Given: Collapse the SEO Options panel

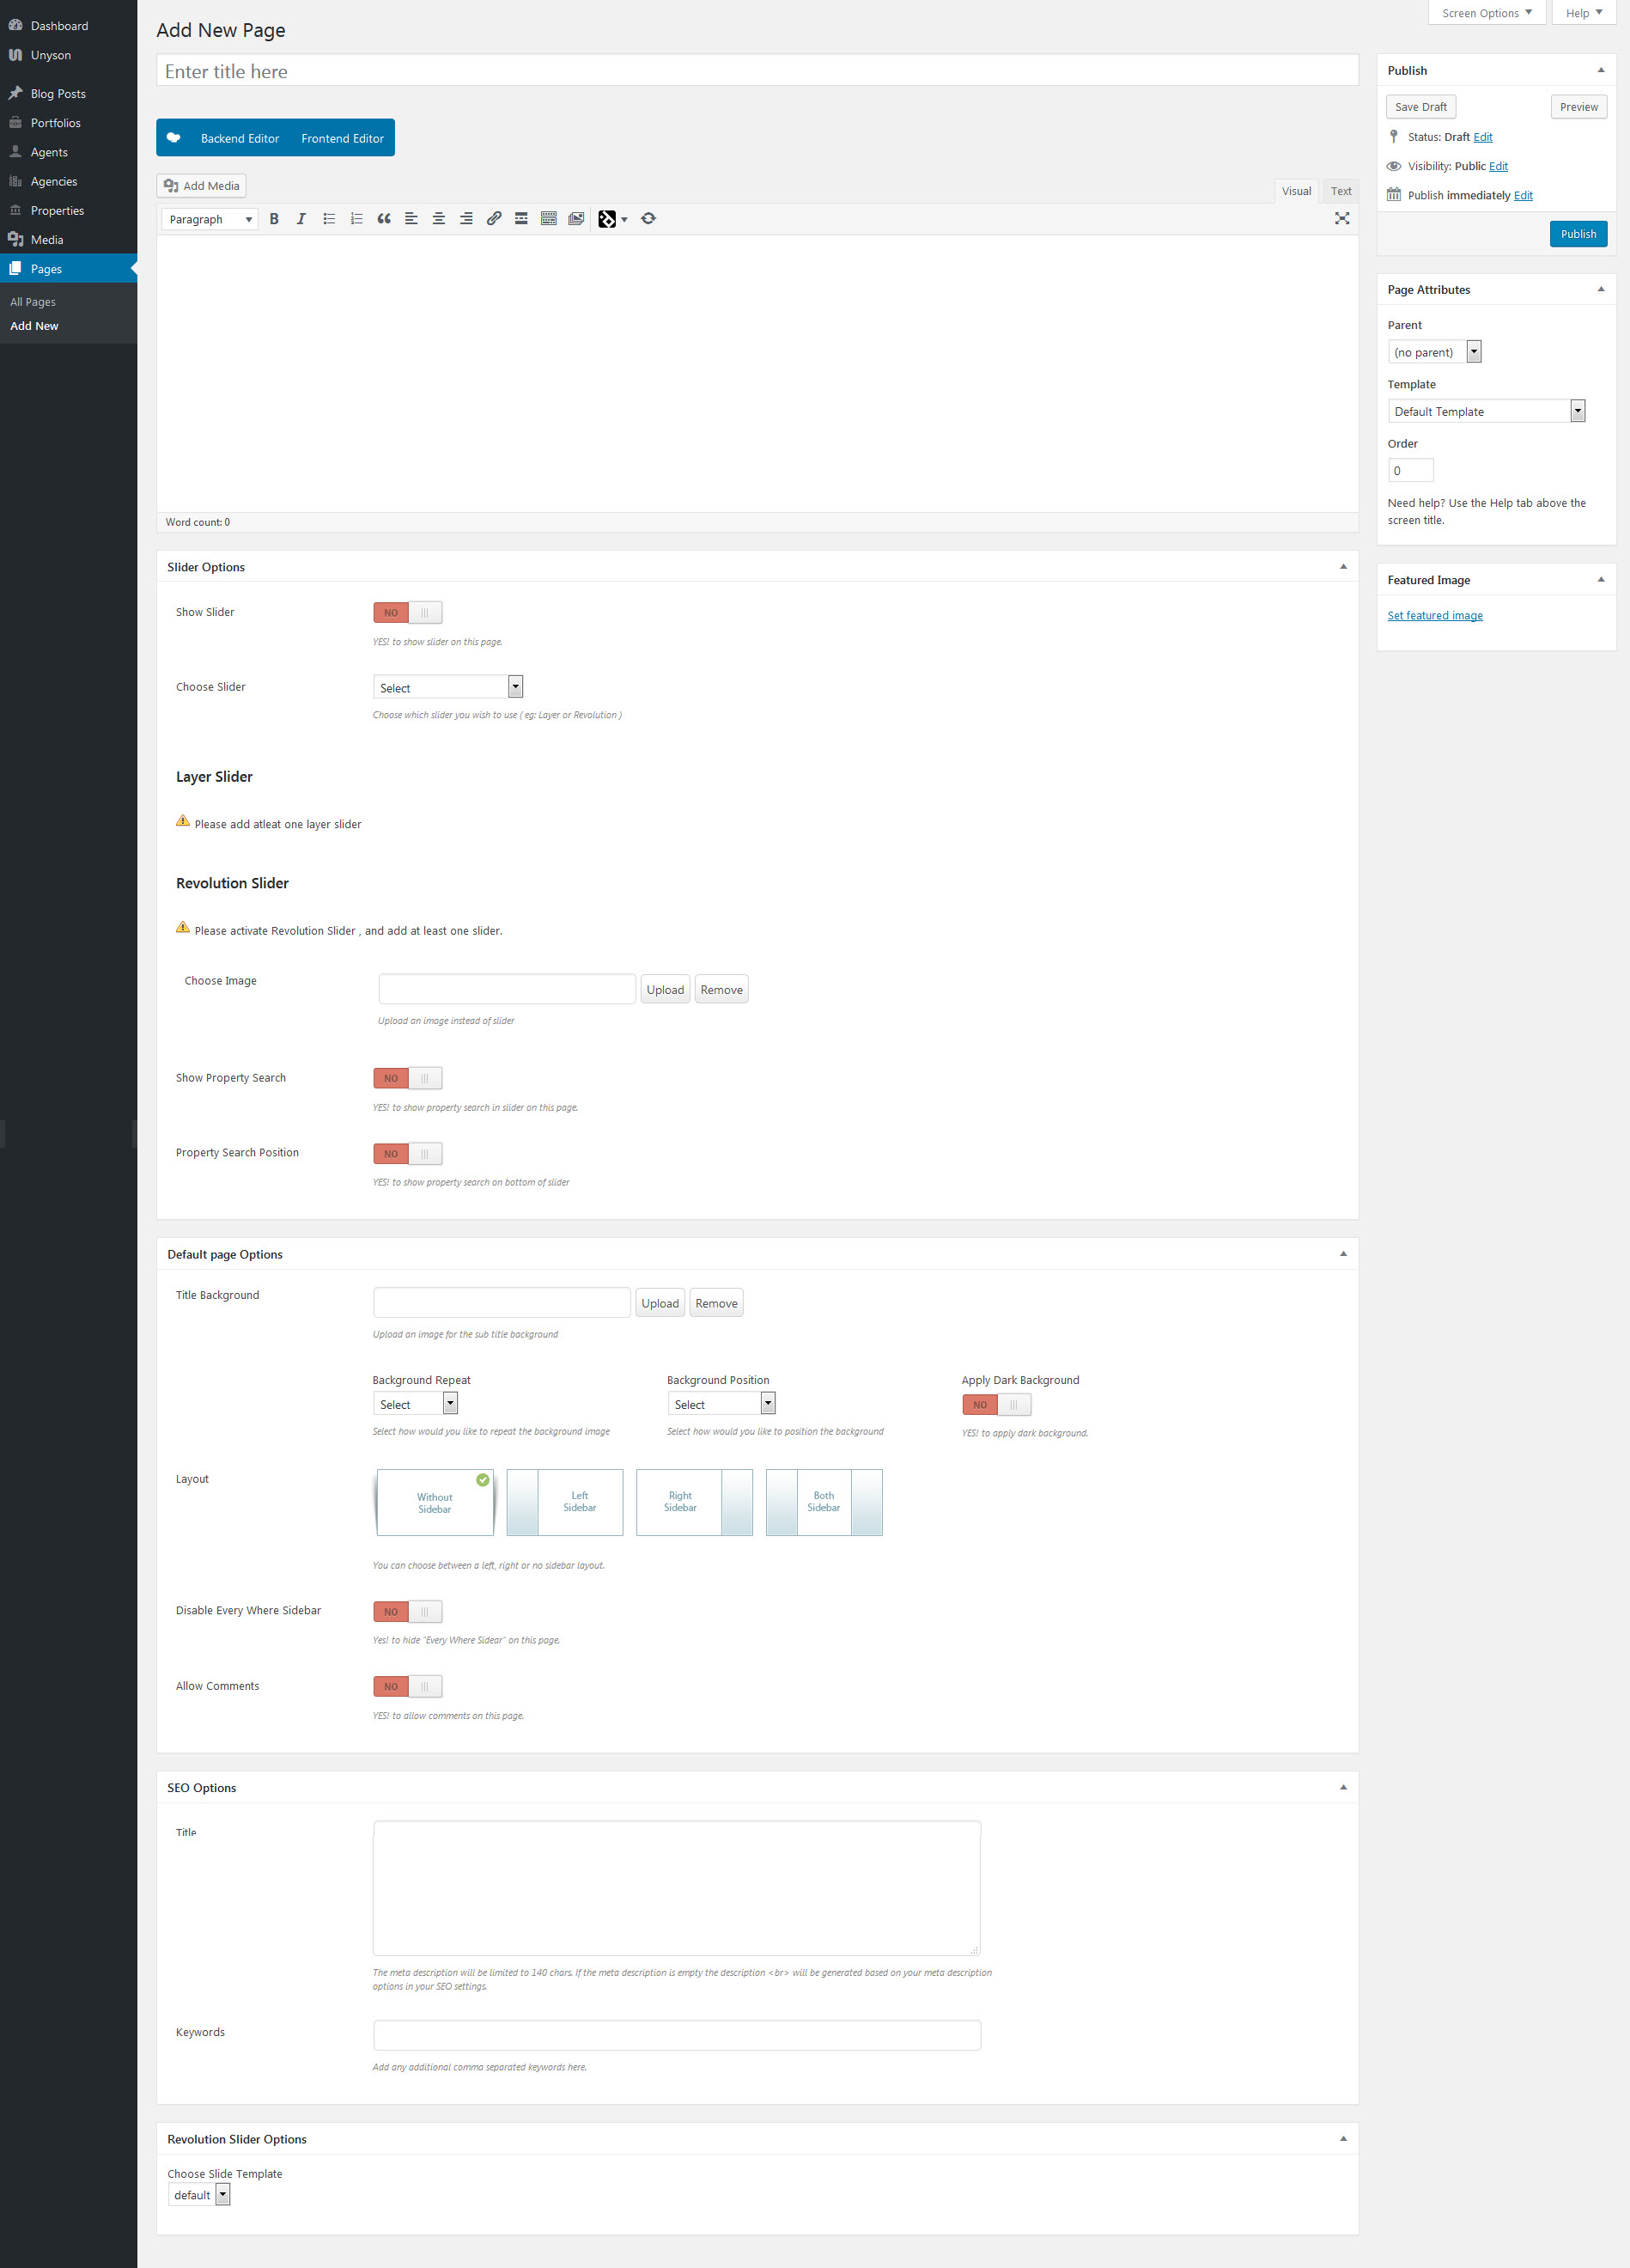Looking at the screenshot, I should tap(1343, 1787).
